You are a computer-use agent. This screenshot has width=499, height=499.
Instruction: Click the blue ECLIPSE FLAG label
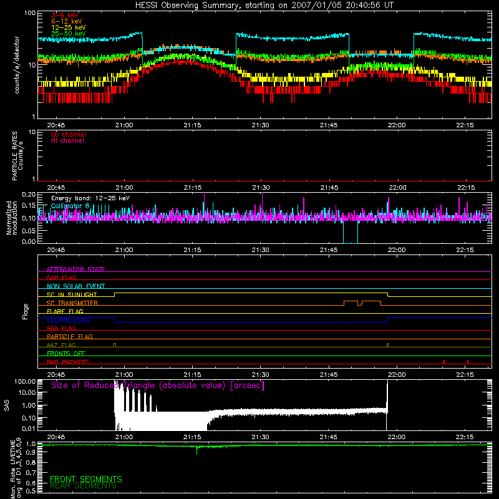click(68, 320)
